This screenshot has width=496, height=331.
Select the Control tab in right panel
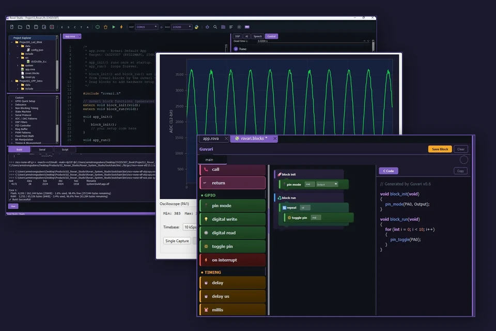point(271,36)
